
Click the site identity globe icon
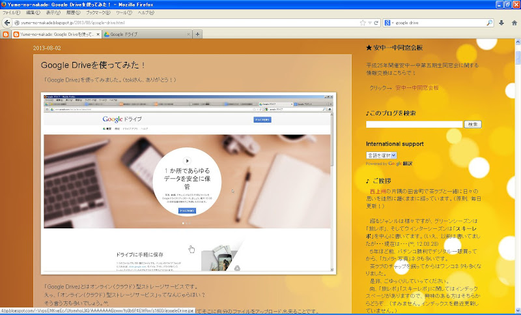point(17,23)
